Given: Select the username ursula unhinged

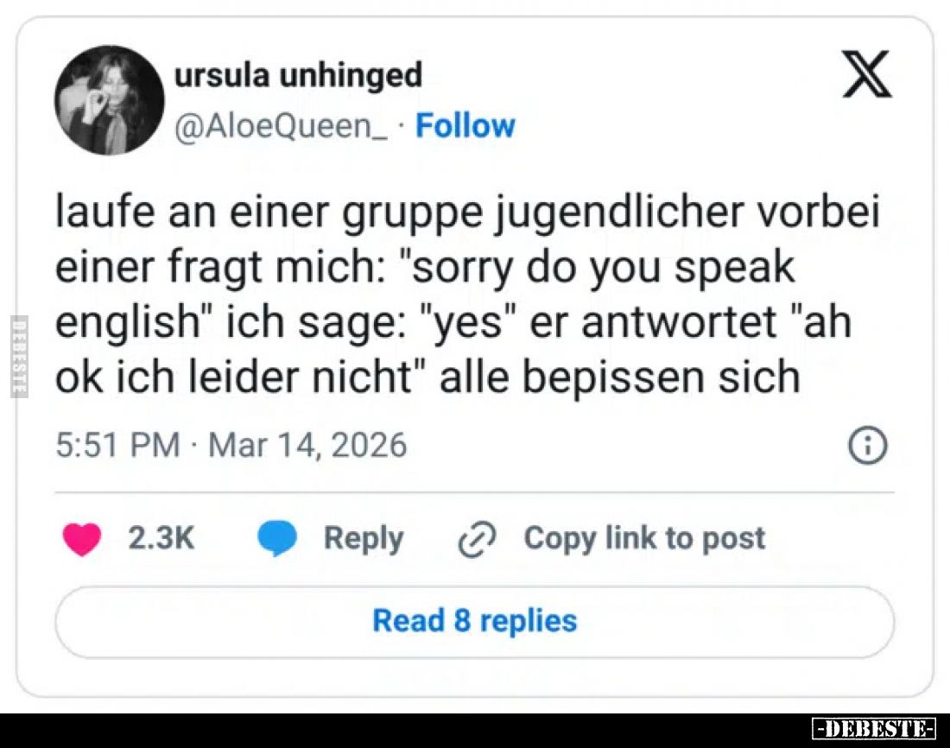Looking at the screenshot, I should 299,73.
